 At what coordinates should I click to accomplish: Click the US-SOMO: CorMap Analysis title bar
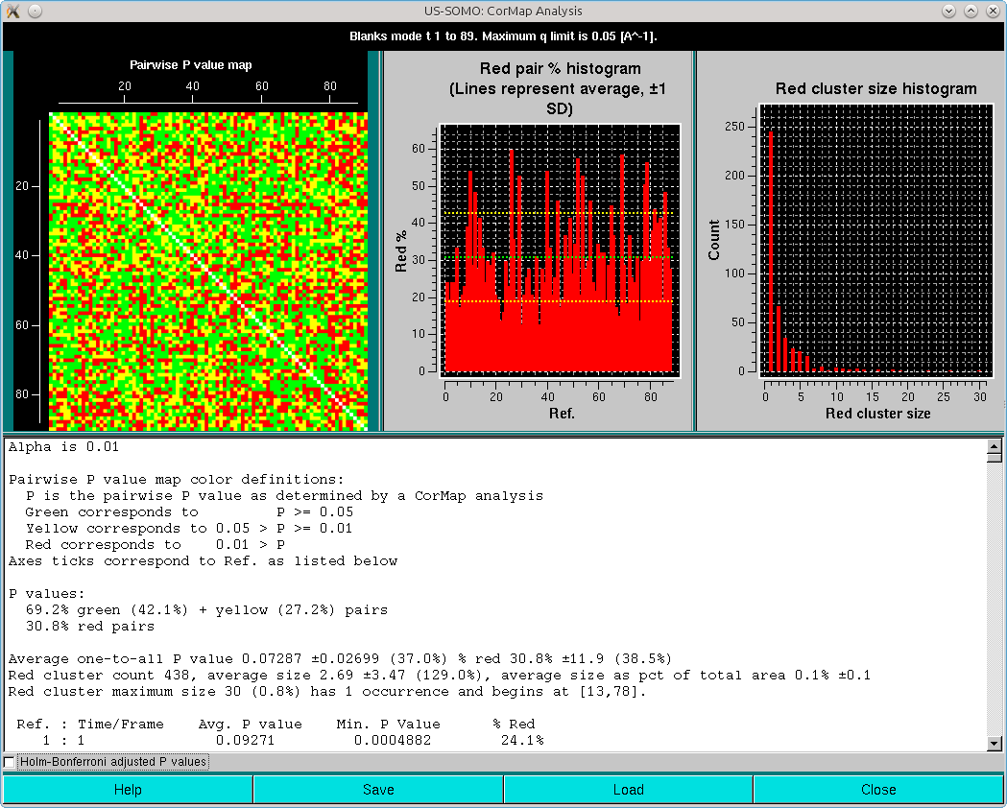(x=503, y=10)
